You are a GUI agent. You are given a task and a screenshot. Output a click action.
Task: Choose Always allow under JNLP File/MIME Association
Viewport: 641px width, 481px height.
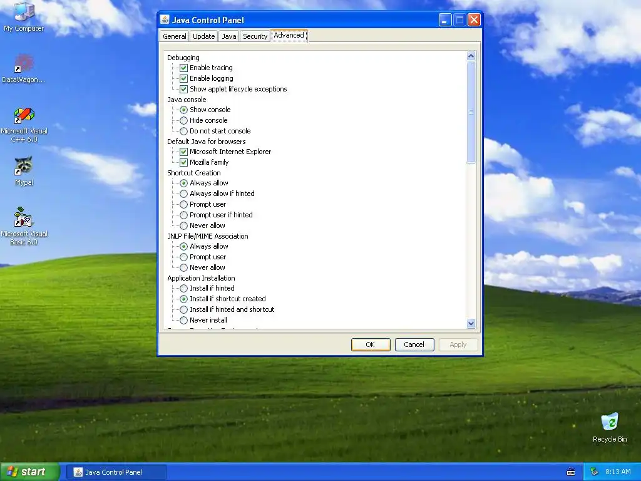184,246
